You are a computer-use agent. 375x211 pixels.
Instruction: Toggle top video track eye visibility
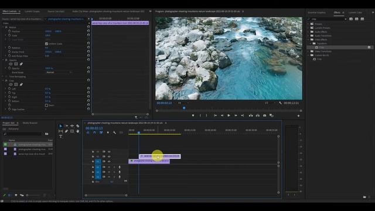(109, 152)
